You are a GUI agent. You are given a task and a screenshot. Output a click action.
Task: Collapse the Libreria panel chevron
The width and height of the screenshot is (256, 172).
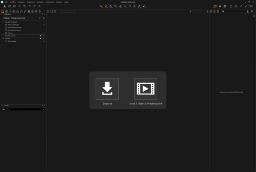(2, 14)
